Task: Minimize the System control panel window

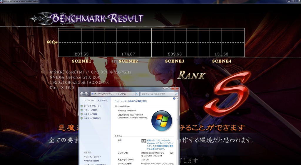Action: (165, 88)
